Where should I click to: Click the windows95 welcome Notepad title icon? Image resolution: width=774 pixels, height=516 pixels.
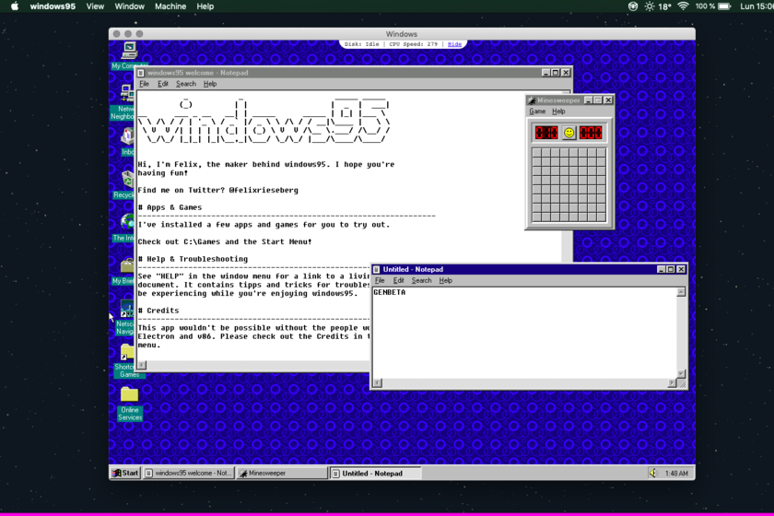(141, 73)
